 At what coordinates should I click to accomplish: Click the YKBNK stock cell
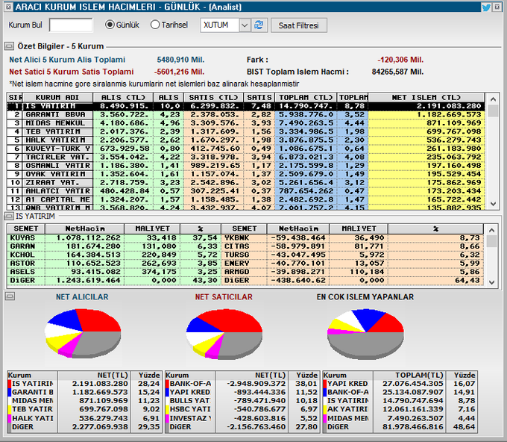click(244, 238)
